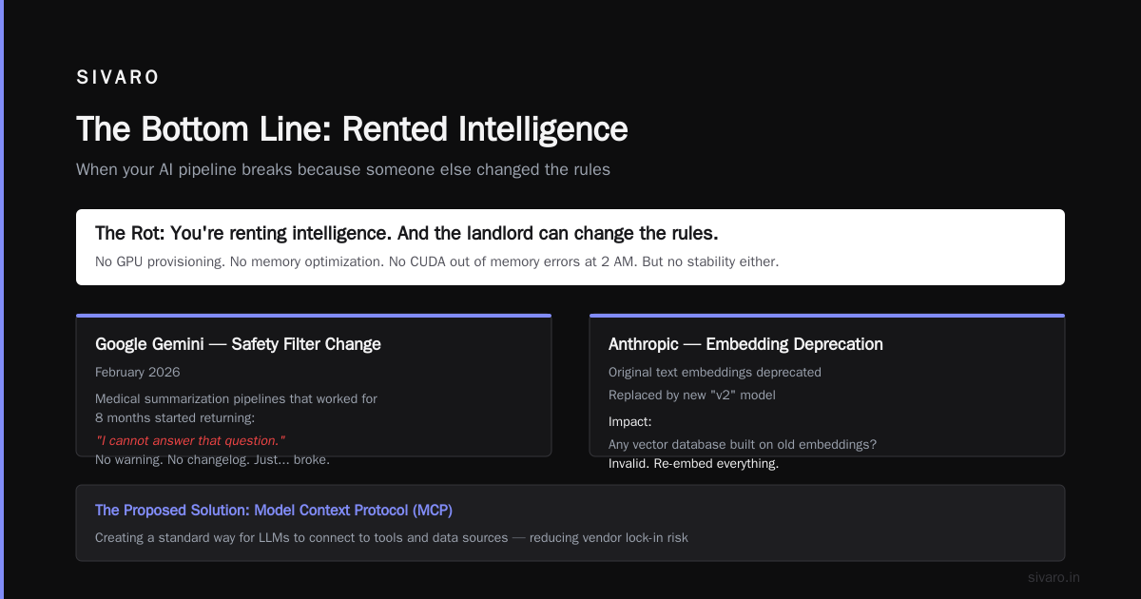Viewport: 1141px width, 599px height.
Task: Click 'Replaced by new "v2" model' line
Action: click(x=691, y=395)
